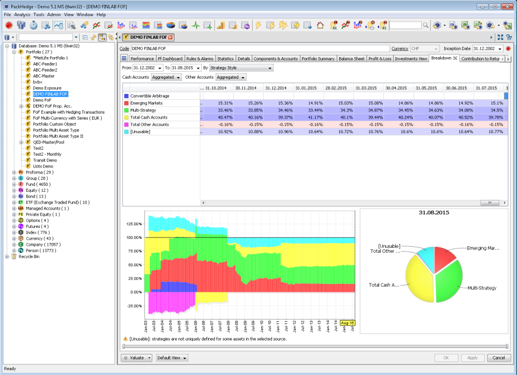Click the gold coins stack icon
517x375 pixels.
tap(221, 25)
